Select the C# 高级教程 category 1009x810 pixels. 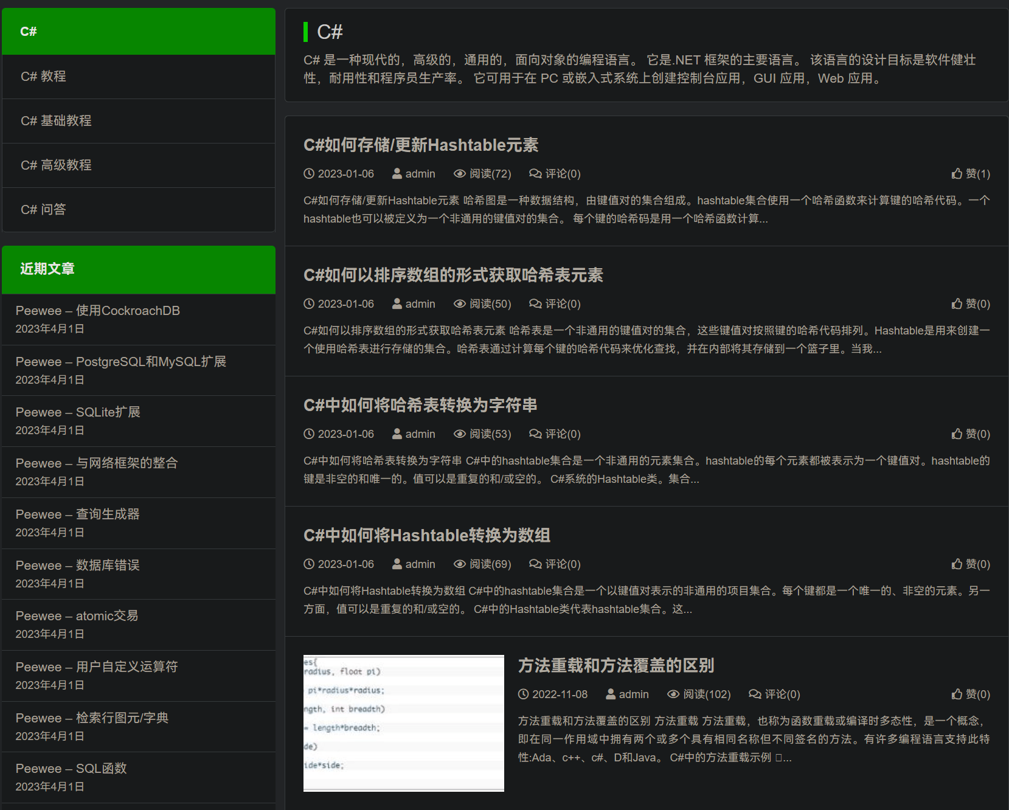[x=57, y=165]
